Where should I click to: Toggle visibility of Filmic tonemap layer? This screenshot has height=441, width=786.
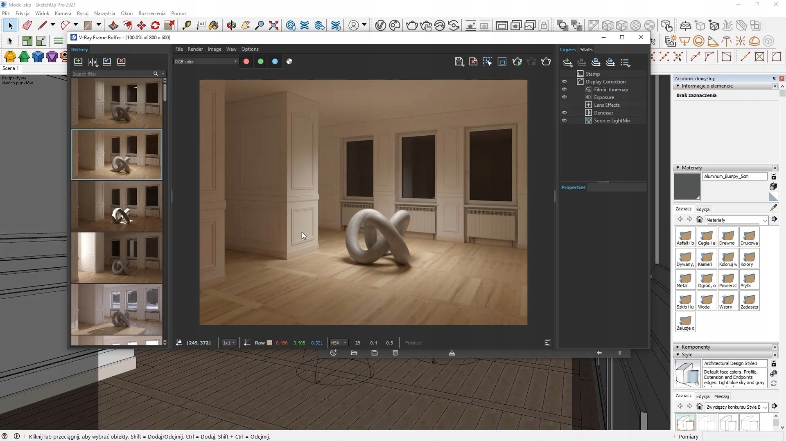[564, 90]
